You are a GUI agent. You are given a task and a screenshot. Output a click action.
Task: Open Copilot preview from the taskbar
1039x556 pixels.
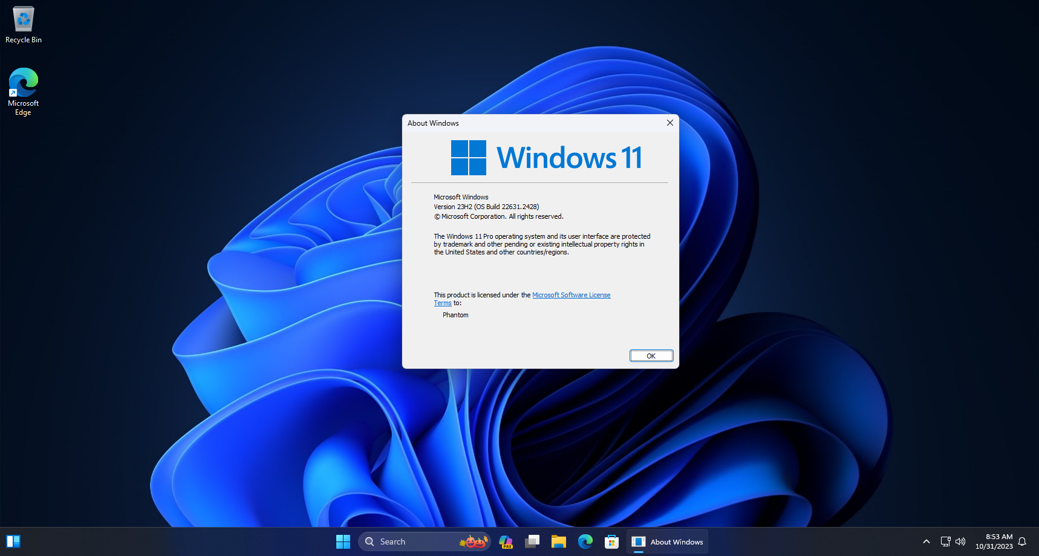point(506,541)
